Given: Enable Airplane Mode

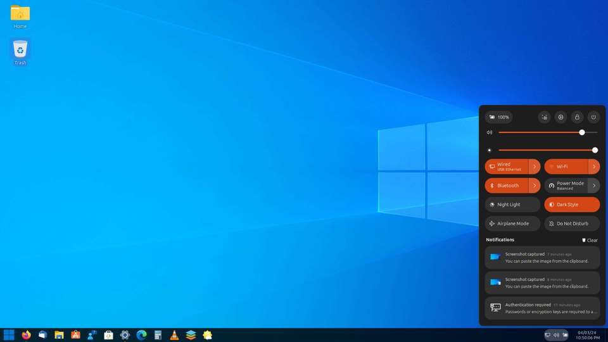Looking at the screenshot, I should pos(512,224).
